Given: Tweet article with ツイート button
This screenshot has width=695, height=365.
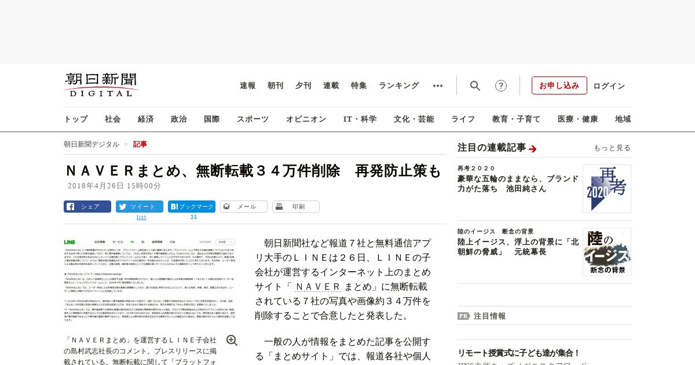Looking at the screenshot, I should tap(140, 206).
